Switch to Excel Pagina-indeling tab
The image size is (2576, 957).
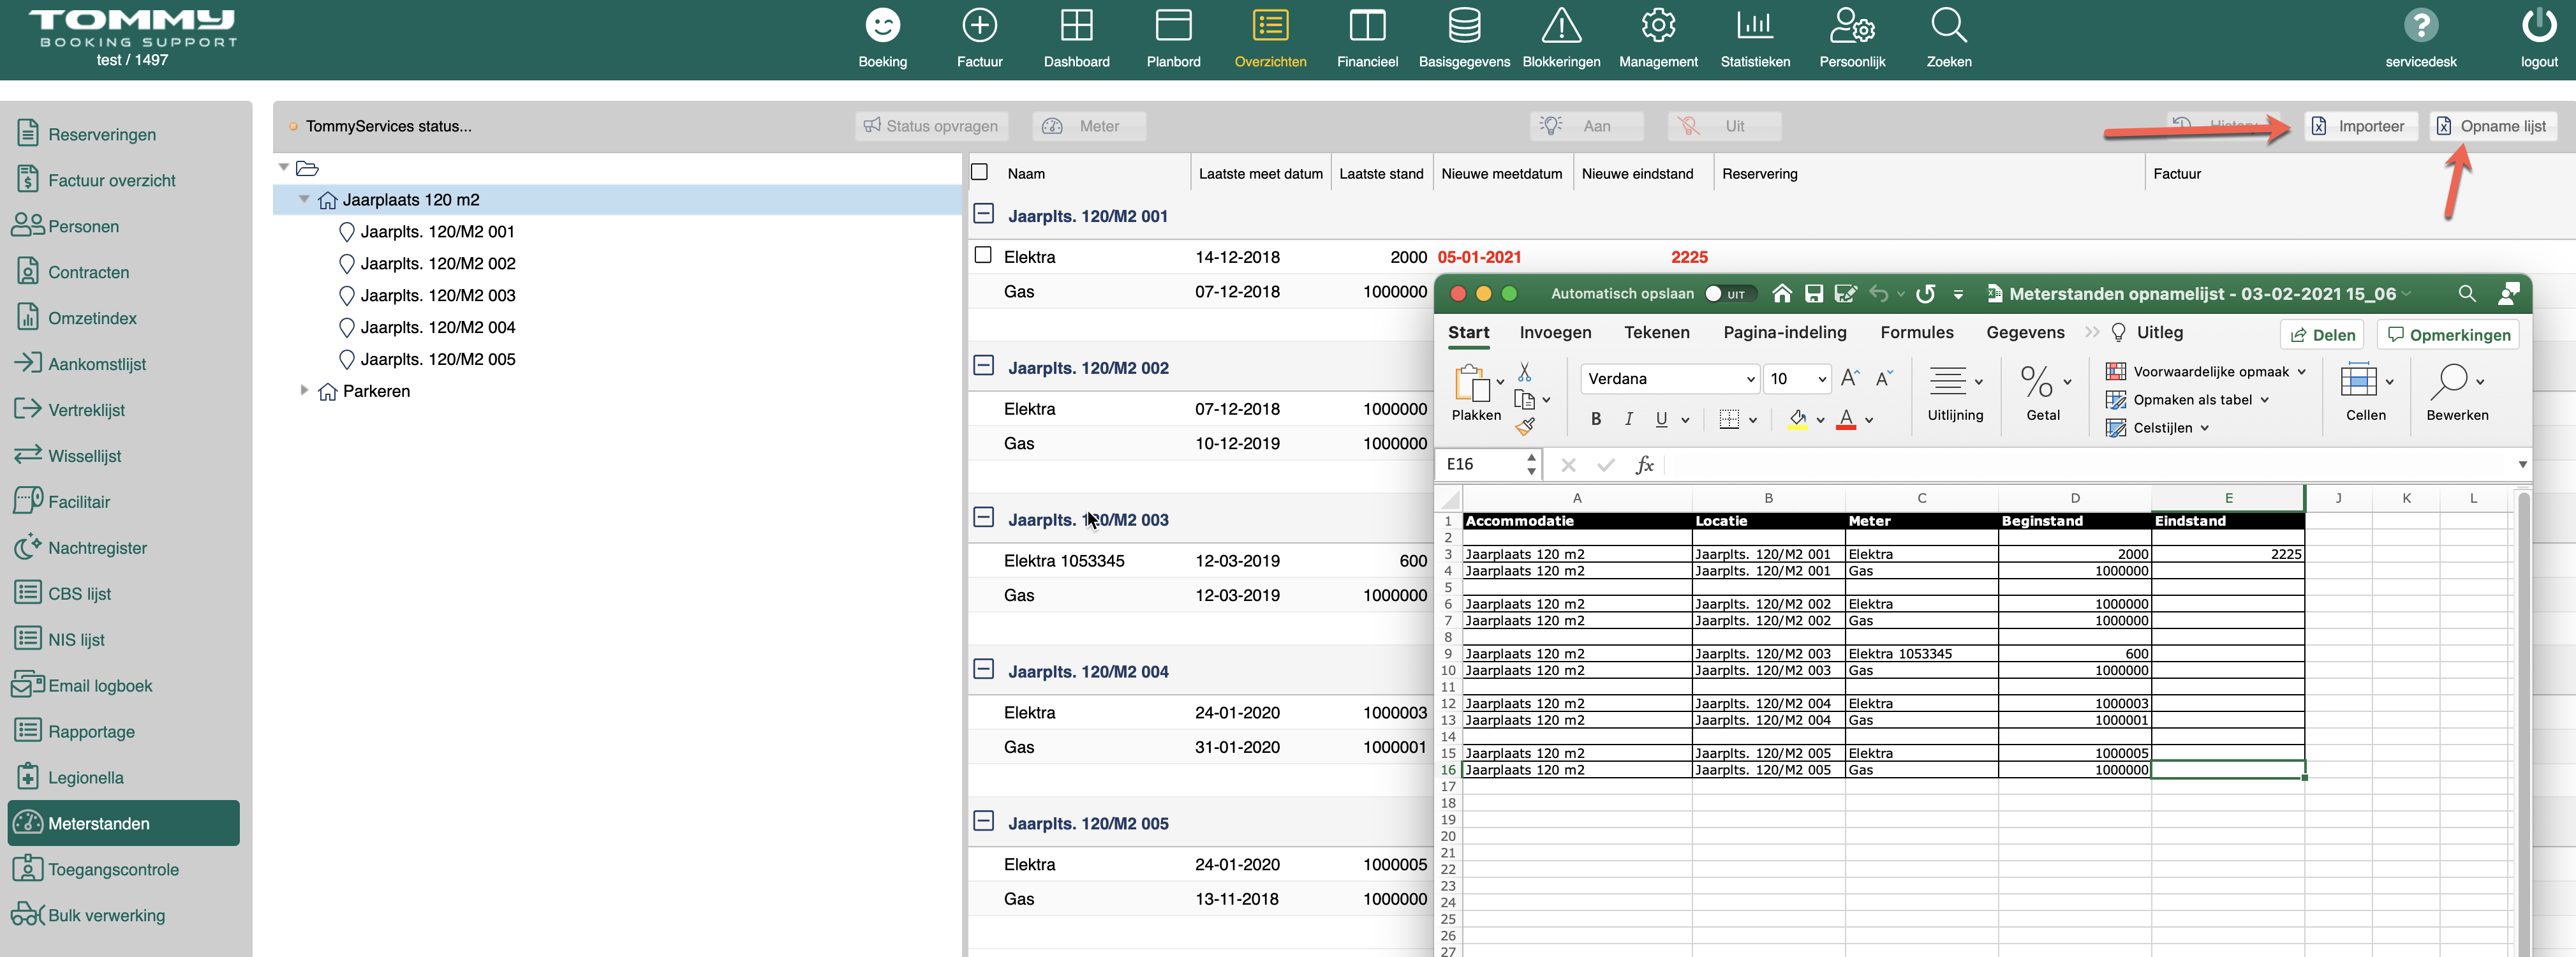pos(1784,333)
